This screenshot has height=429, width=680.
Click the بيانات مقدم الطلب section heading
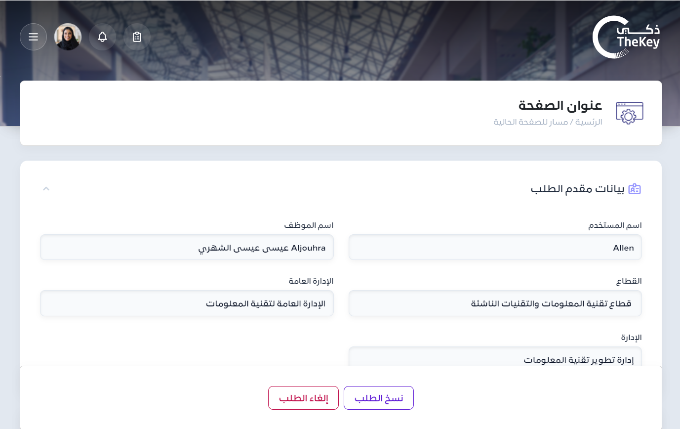(577, 189)
